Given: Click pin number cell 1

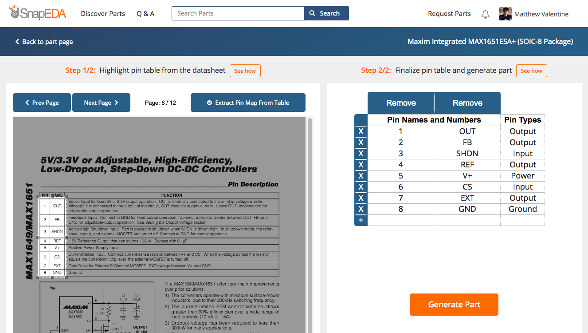Looking at the screenshot, I should [401, 131].
